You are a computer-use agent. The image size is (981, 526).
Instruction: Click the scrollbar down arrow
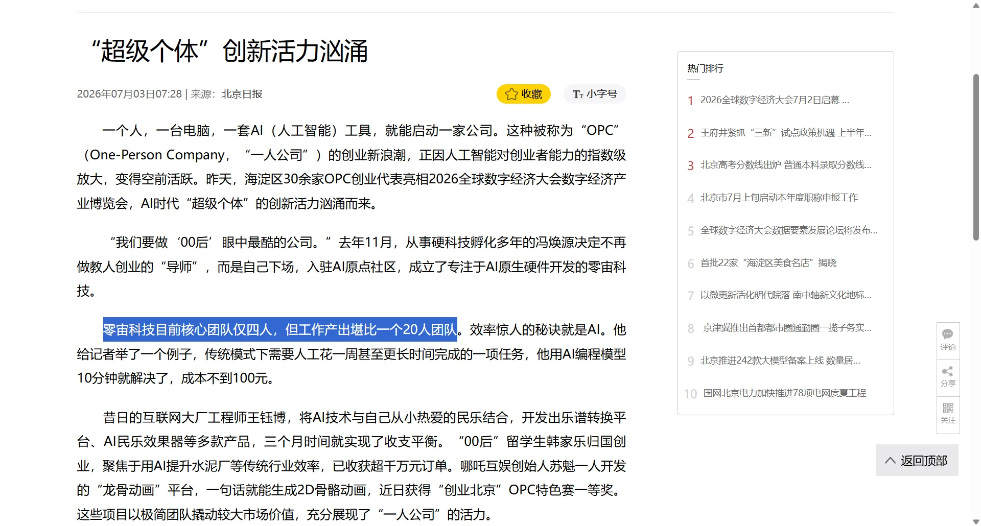(976, 521)
